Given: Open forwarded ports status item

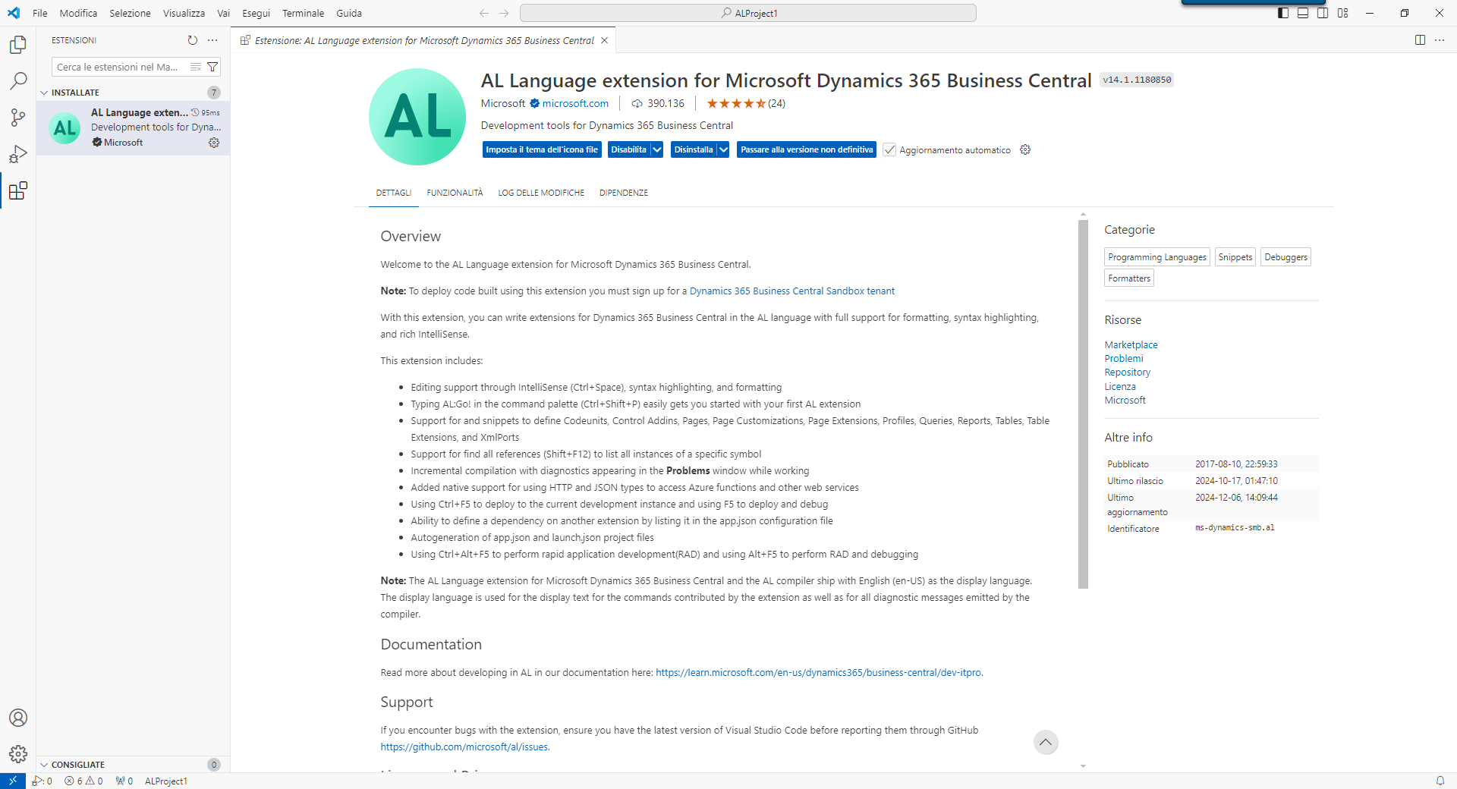Looking at the screenshot, I should [x=124, y=781].
